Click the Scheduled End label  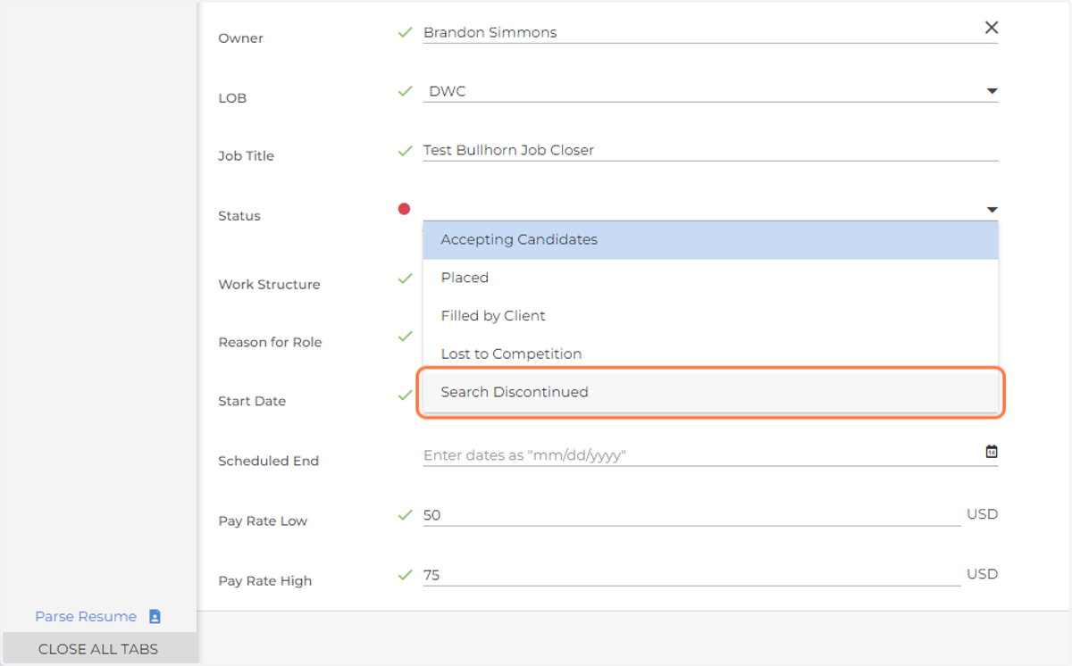coord(268,462)
